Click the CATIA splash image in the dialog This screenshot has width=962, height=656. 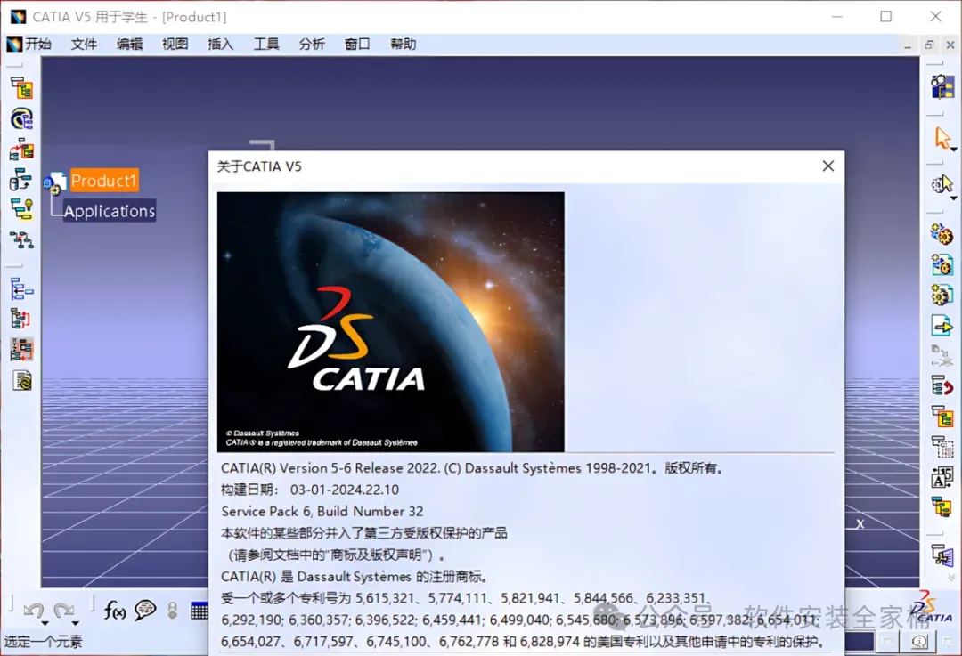point(391,322)
